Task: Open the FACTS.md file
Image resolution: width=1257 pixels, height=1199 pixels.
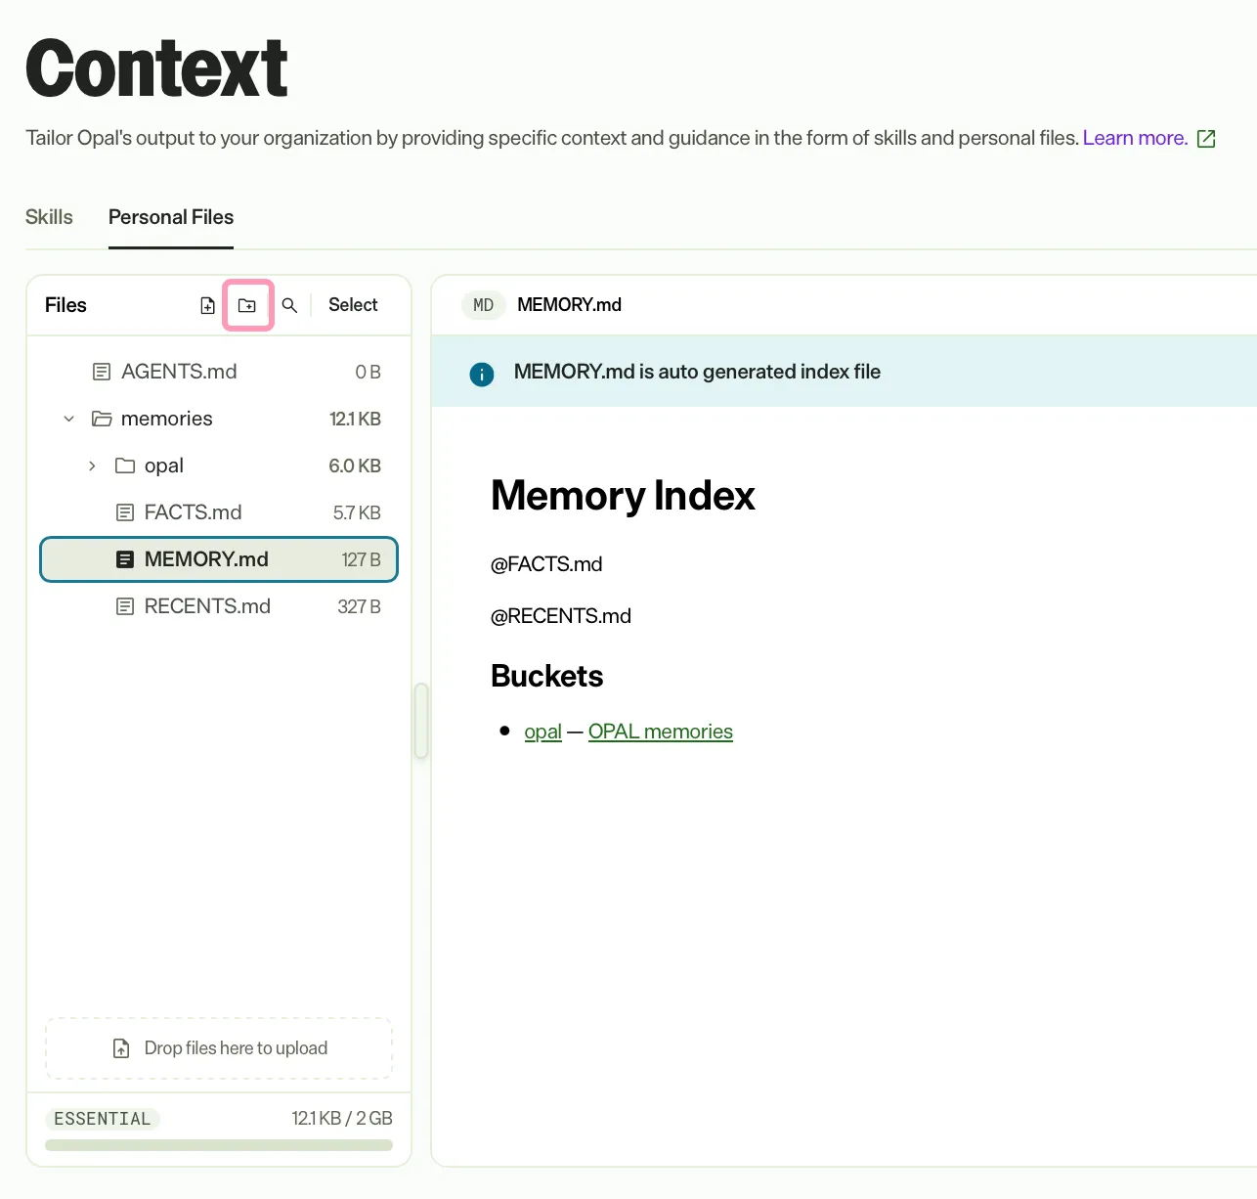Action: click(x=219, y=512)
